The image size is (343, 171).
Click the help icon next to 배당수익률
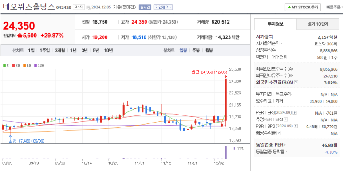coord(279,133)
